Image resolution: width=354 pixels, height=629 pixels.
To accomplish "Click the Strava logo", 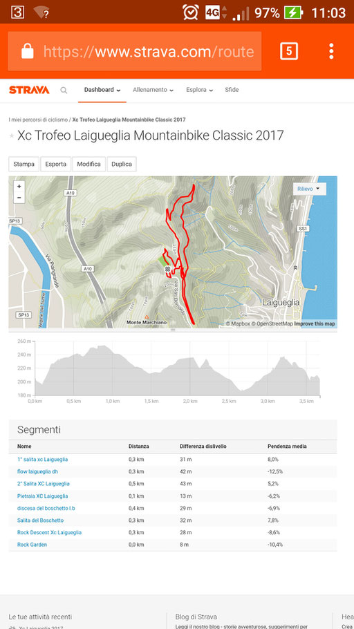I will click(x=29, y=90).
